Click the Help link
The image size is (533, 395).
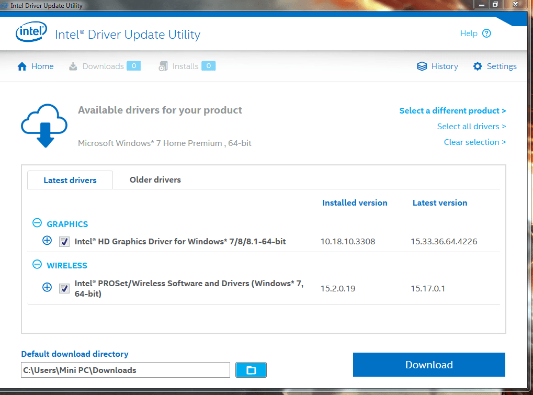pos(469,33)
